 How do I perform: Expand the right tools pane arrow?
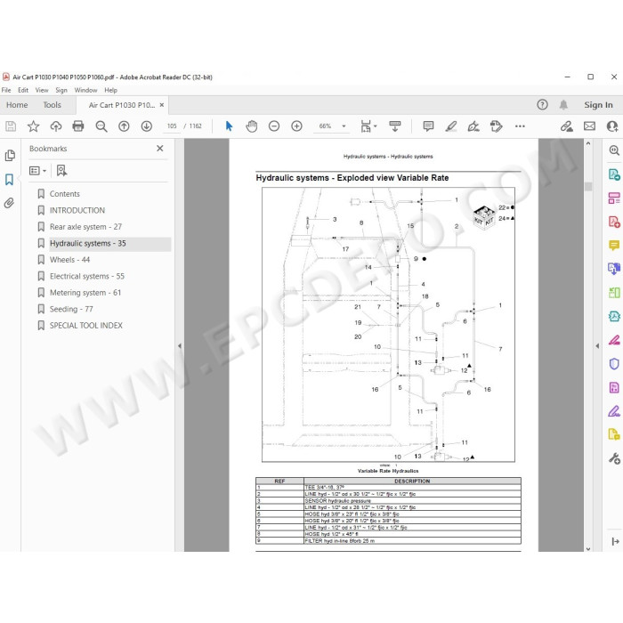coord(597,346)
